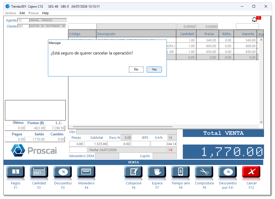This screenshot has width=275, height=199.
Task: Click the Importe column header
Action: (245, 34)
